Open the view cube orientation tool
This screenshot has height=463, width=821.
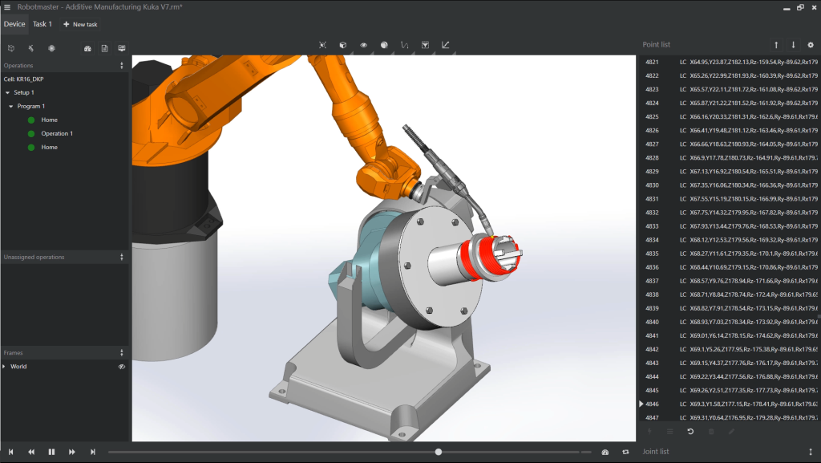pos(342,45)
